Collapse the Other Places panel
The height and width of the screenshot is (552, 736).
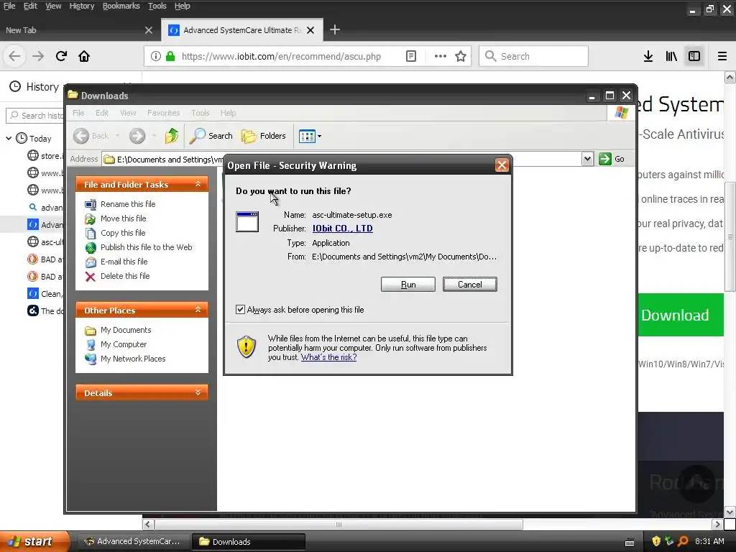pos(198,310)
